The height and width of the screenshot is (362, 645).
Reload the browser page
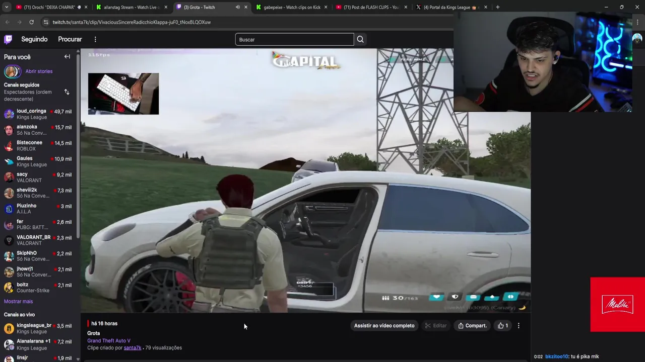click(x=31, y=22)
